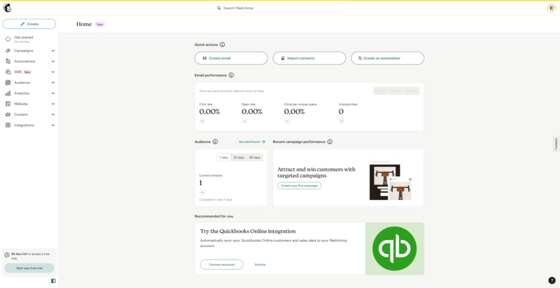Viewport: 560px width, 288px height.
Task: Click the Import contacts quick action
Action: (x=310, y=58)
